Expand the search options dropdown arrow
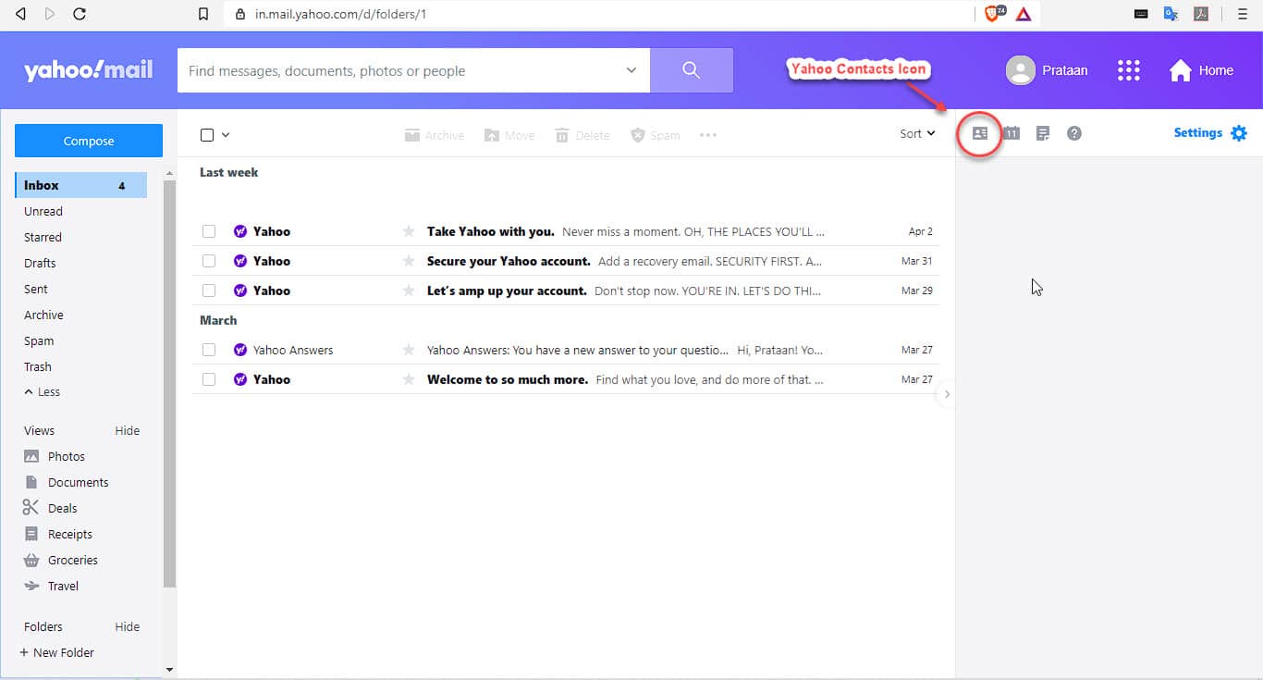The height and width of the screenshot is (680, 1263). [631, 70]
